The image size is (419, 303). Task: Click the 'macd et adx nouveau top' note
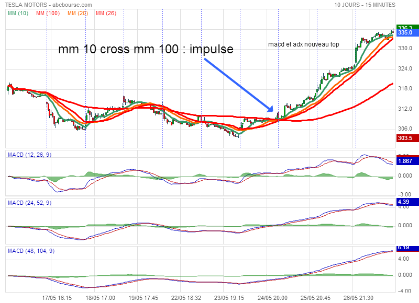click(304, 44)
